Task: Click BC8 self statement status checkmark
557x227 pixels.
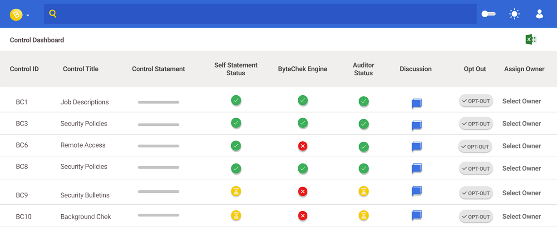Action: pos(236,168)
